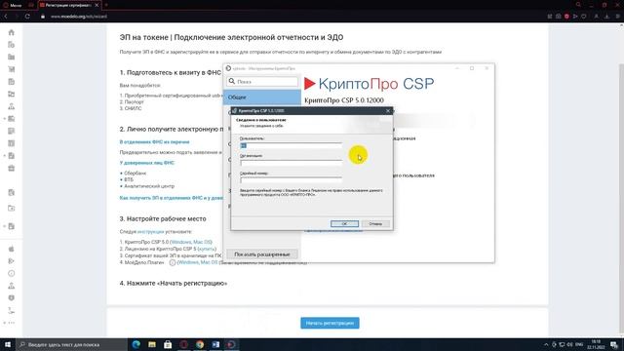Click Отмена in the КриптоПро CSP dialog

(x=375, y=223)
